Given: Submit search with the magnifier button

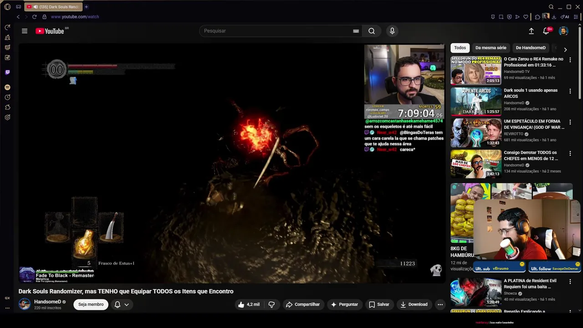Looking at the screenshot, I should point(372,31).
